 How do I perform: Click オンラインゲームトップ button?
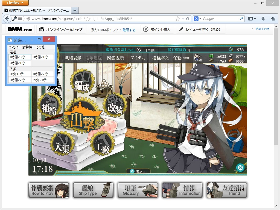pos(61,29)
